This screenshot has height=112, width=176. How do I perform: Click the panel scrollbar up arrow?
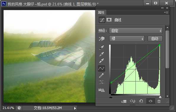pyautogui.click(x=167, y=28)
